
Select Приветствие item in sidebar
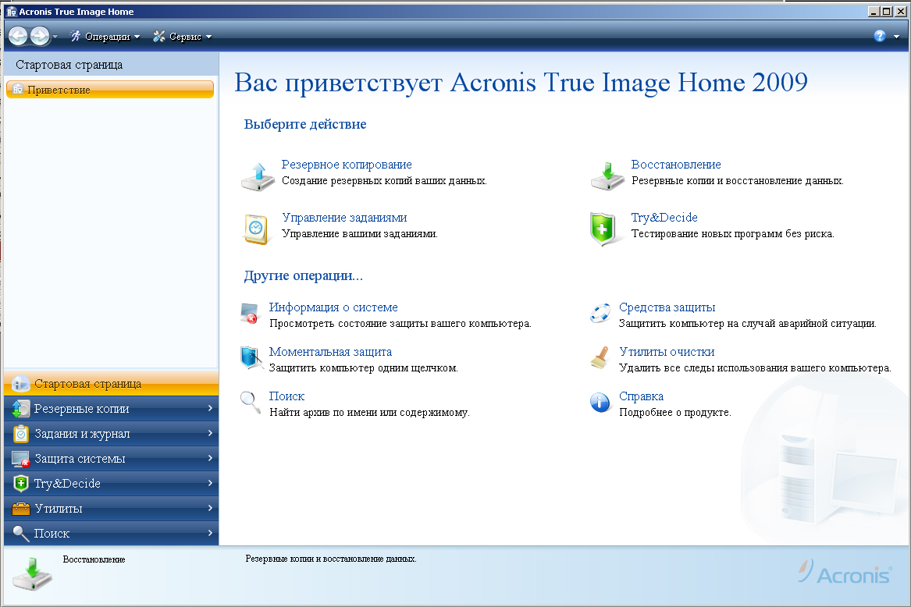pyautogui.click(x=110, y=90)
